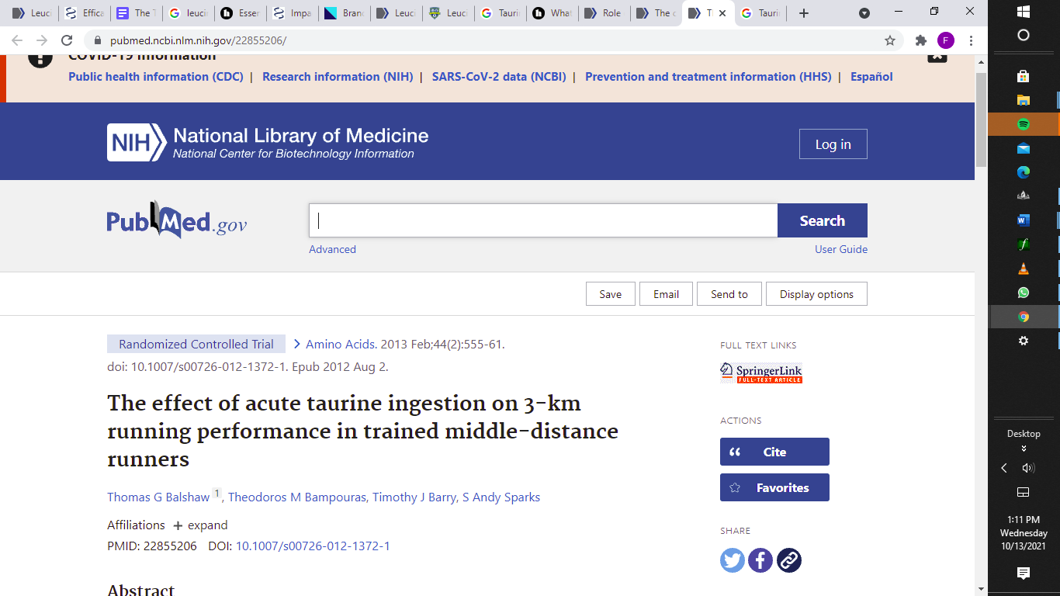Share article on Facebook

(x=760, y=560)
